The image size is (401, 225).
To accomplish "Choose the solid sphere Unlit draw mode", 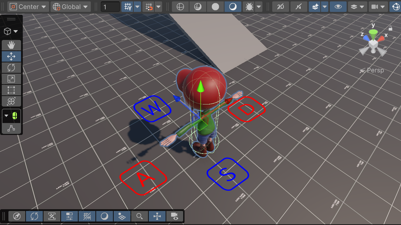I will pos(215,7).
